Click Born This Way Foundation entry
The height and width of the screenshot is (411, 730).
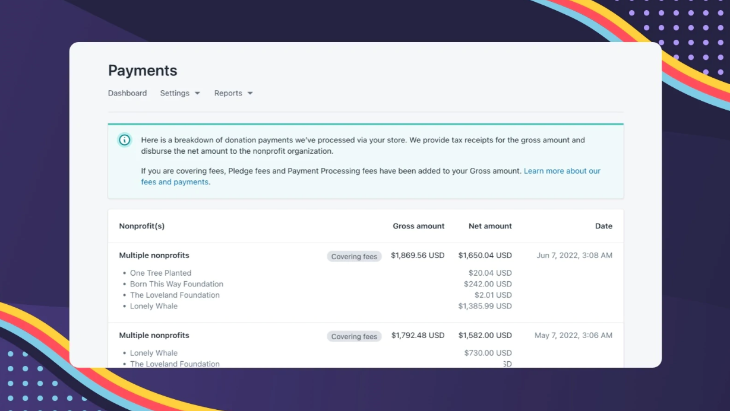tap(176, 284)
